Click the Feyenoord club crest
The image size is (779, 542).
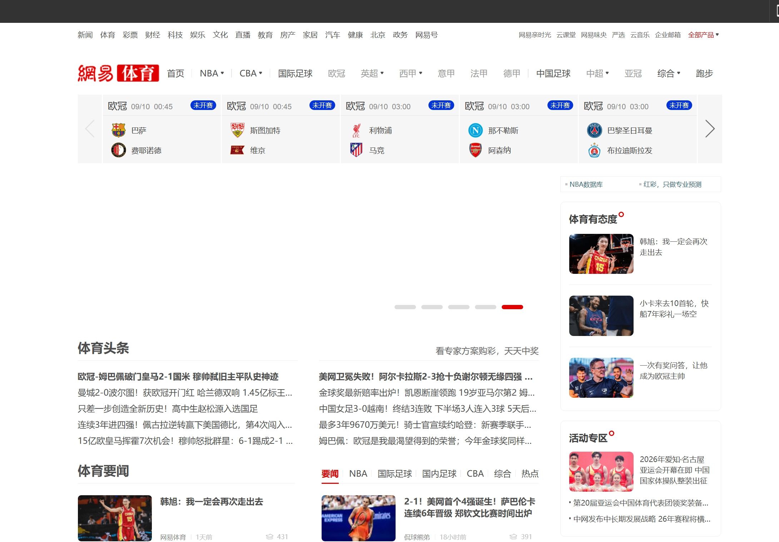pos(118,150)
